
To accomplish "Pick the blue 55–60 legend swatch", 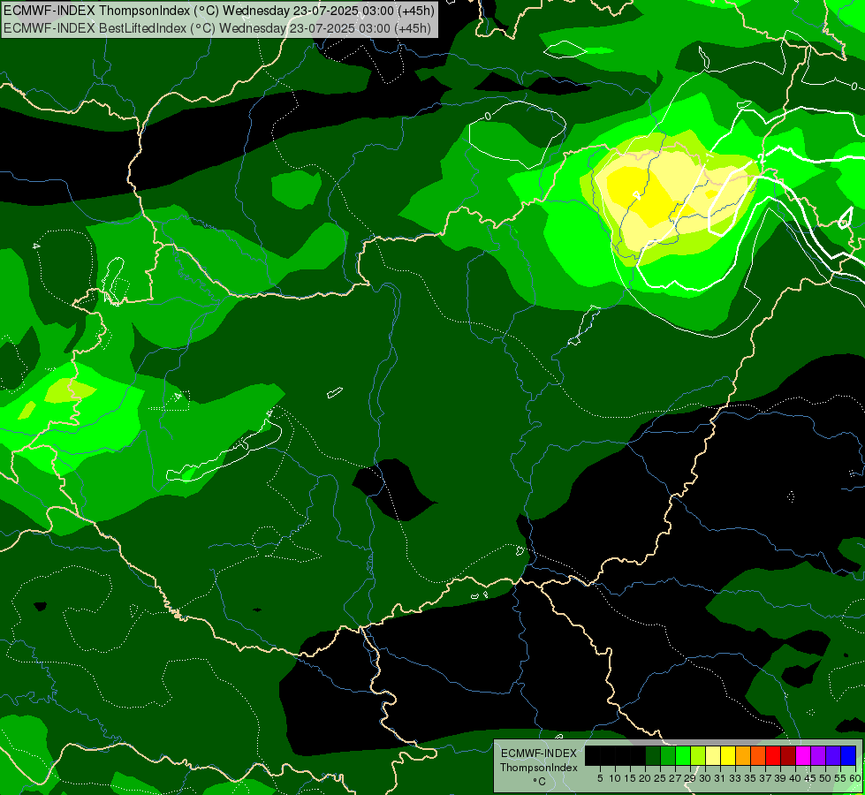I will click(x=848, y=755).
